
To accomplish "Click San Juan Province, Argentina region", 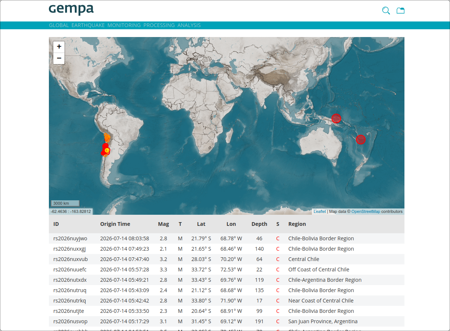I will tap(323, 321).
